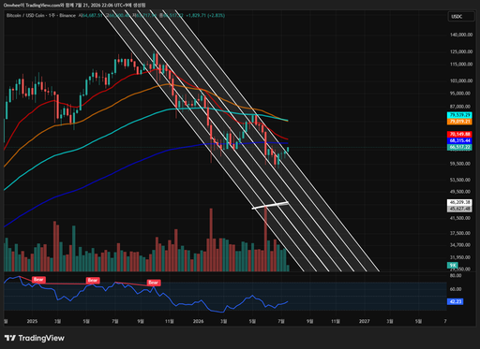
Task: Click the 80.00 level on RSI axis
Action: pyautogui.click(x=456, y=276)
